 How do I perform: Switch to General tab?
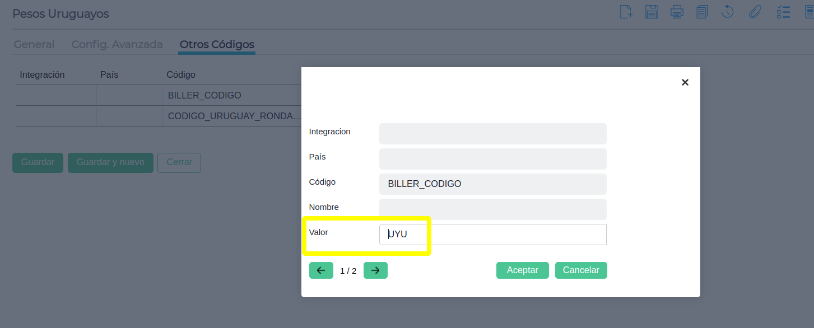(x=34, y=44)
